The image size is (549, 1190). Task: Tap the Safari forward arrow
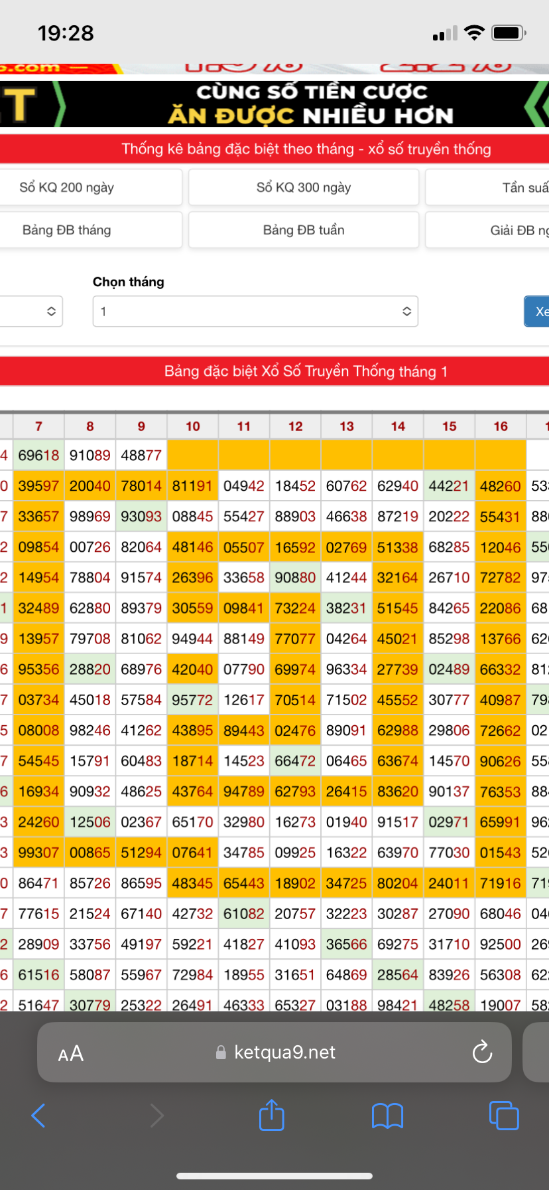click(156, 1115)
